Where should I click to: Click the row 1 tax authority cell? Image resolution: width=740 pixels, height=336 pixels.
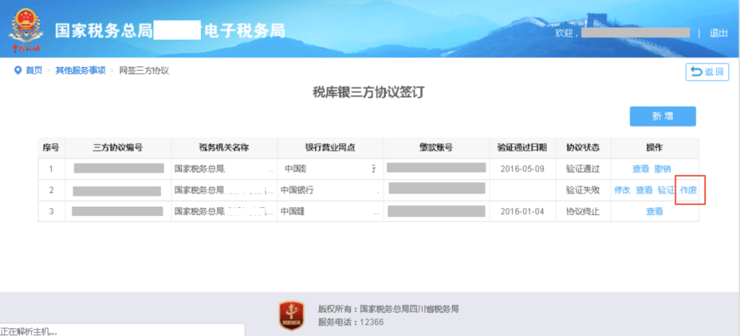(224, 169)
